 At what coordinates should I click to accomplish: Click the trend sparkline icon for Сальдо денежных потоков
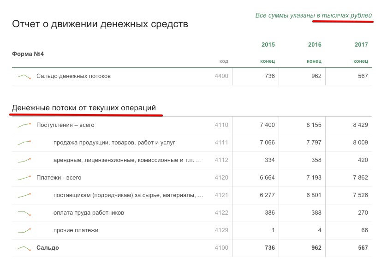[x=24, y=76]
